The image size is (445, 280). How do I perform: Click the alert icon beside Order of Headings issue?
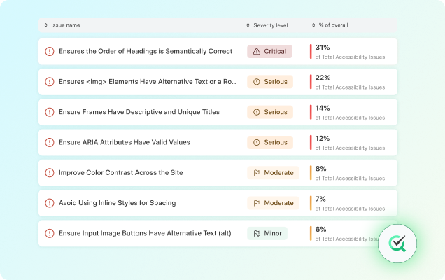[49, 51]
